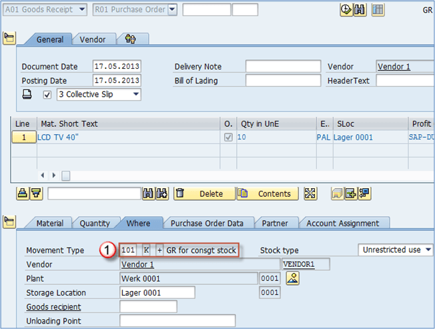Collapse header data with the left toggle icon
This screenshot has height=329, width=435.
9,38
